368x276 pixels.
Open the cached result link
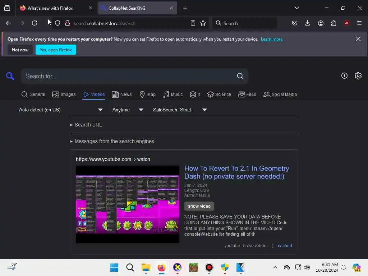click(285, 246)
